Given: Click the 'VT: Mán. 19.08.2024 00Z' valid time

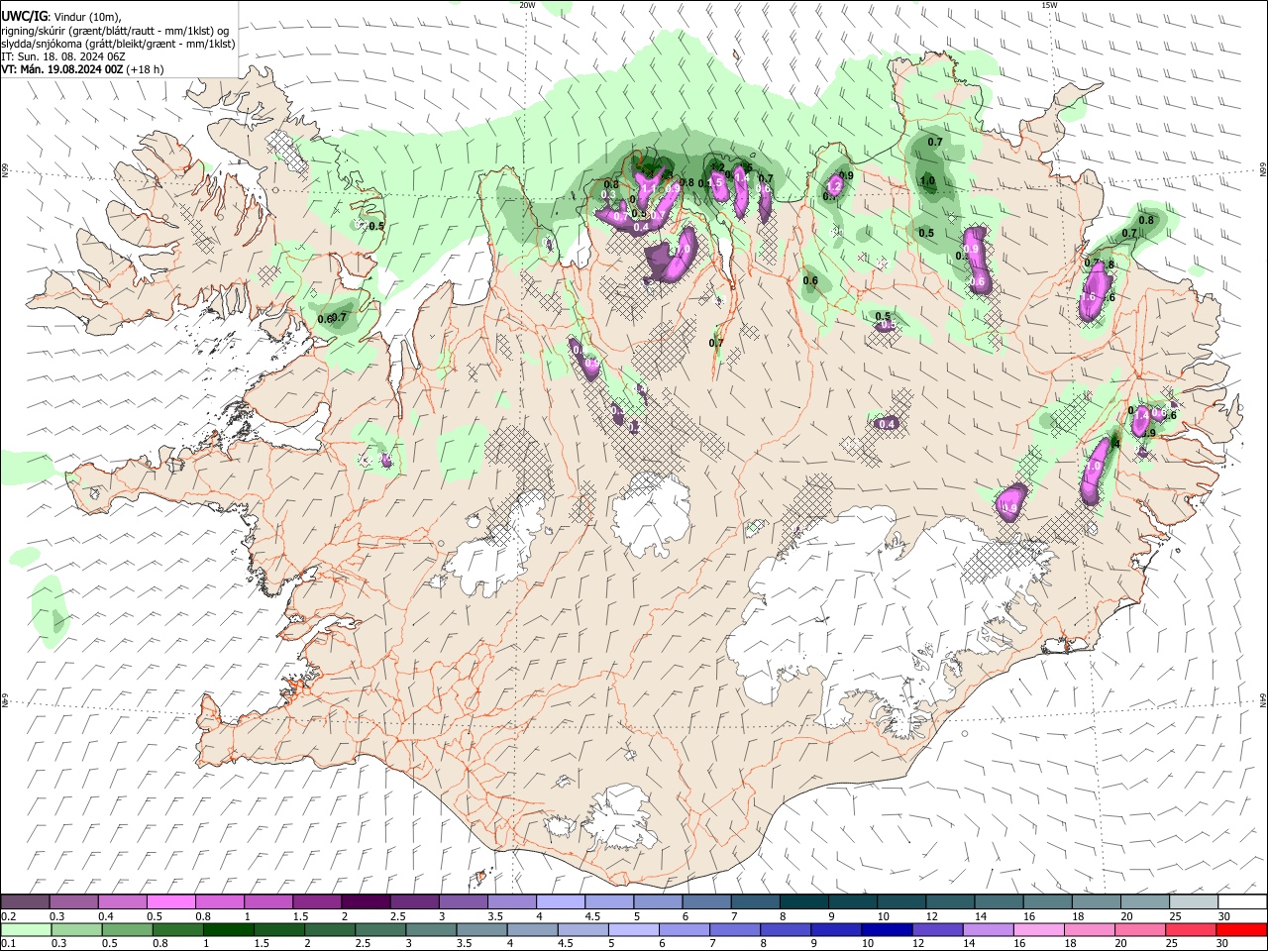Looking at the screenshot, I should [62, 69].
